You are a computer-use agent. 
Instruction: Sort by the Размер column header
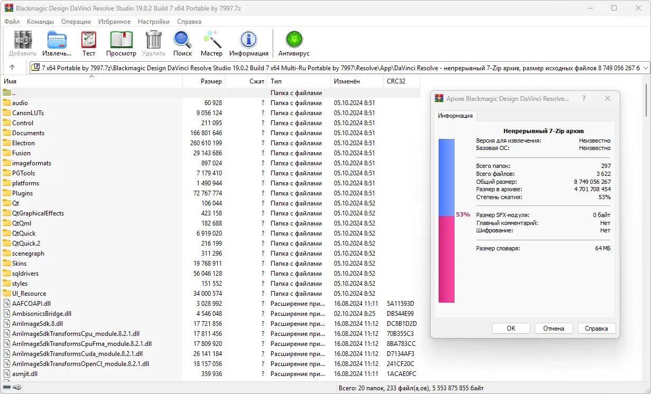coord(204,81)
